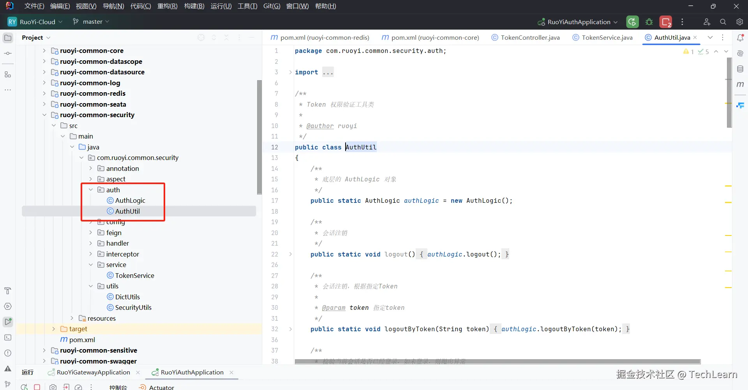Open the Services tool window
The image size is (748, 390).
pyautogui.click(x=8, y=306)
